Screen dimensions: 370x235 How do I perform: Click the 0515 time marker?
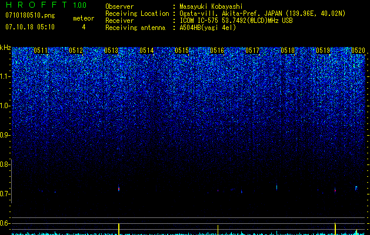(182, 51)
